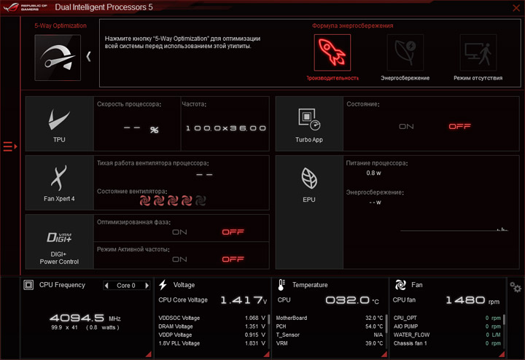Click the Core 0 selector label
The height and width of the screenshot is (360, 525).
(x=126, y=286)
